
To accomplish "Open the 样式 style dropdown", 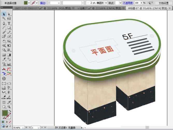I will pos(120,3).
